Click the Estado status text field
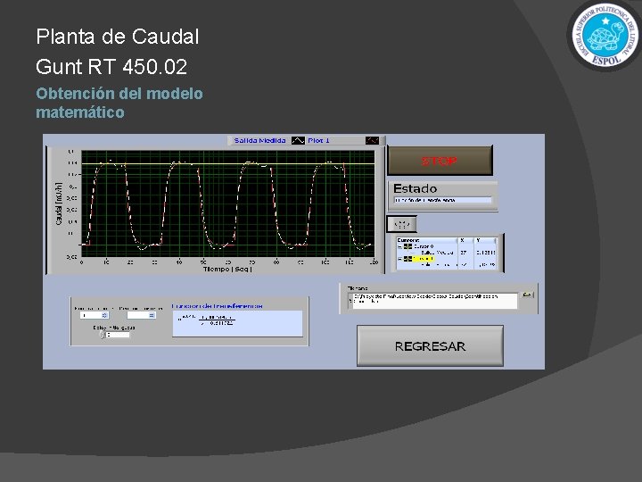Image resolution: width=642 pixels, height=482 pixels. pyautogui.click(x=442, y=200)
